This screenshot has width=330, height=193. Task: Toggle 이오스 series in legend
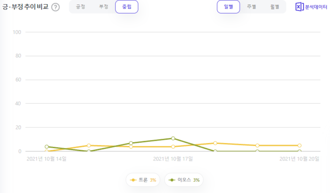(x=184, y=180)
